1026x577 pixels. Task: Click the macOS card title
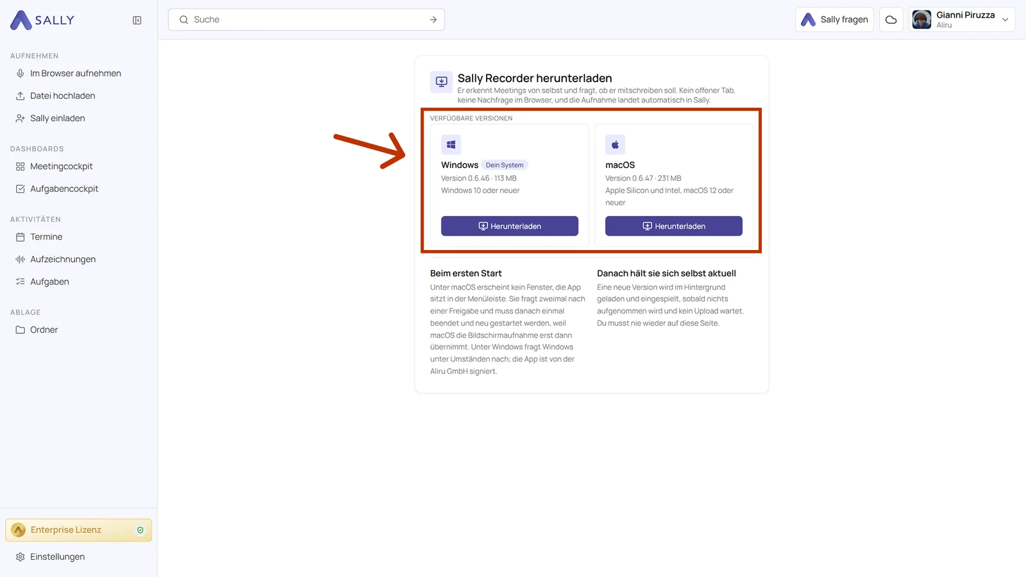620,165
